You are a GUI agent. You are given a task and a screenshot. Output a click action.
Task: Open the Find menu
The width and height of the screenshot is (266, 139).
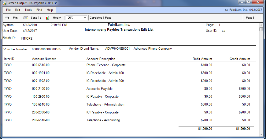click(x=39, y=10)
